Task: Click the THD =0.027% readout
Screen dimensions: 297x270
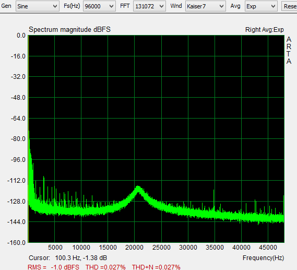Action: tap(105, 267)
